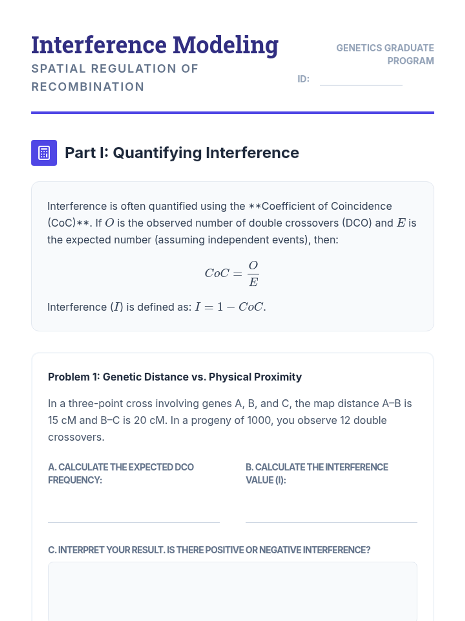Click the Interference Modeling title
Image resolution: width=465 pixels, height=621 pixels.
(155, 45)
